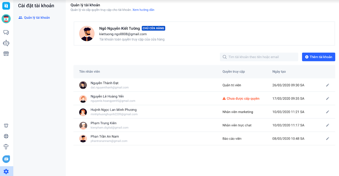Click the Chưa được cấp quyền warning
The width and height of the screenshot is (339, 176).
click(x=241, y=98)
